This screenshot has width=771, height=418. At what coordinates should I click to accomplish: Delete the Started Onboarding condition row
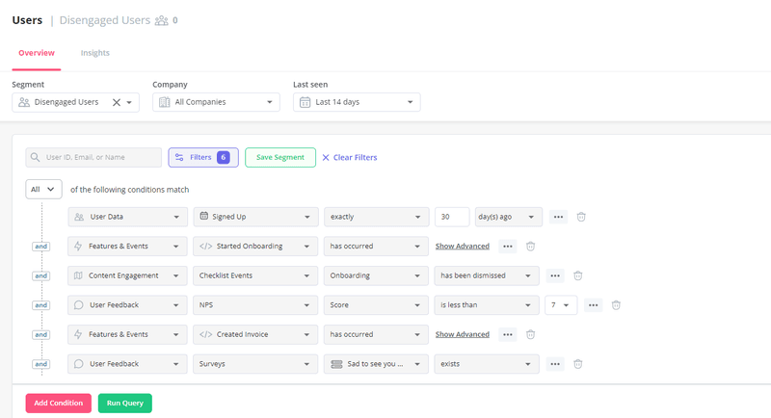[530, 247]
